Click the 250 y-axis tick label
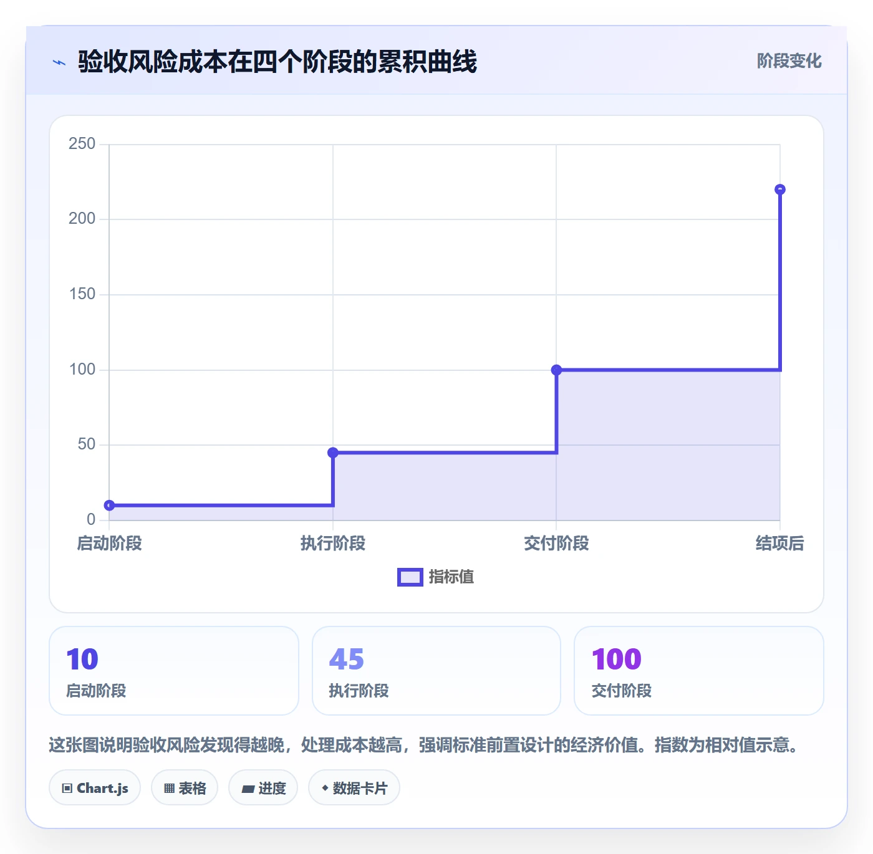The image size is (873, 854). pos(82,144)
